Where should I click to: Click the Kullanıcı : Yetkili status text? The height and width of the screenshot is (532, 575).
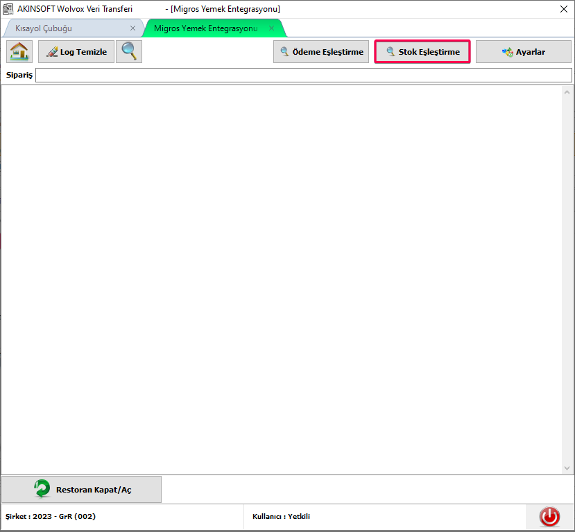pos(281,516)
